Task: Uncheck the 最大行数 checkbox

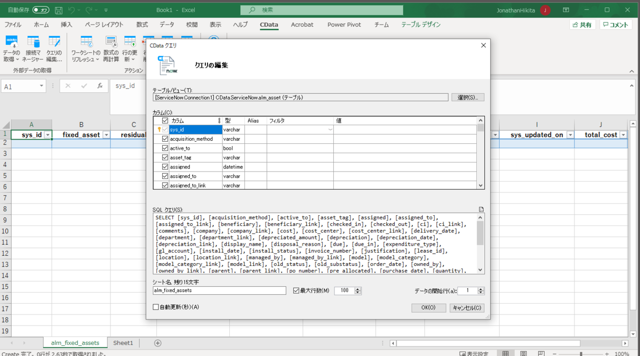Action: click(295, 290)
